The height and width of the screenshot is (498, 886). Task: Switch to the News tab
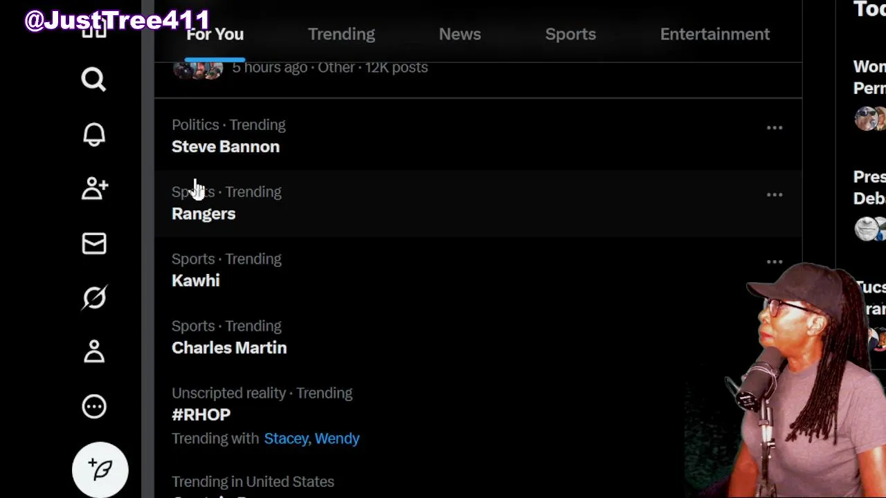click(460, 34)
